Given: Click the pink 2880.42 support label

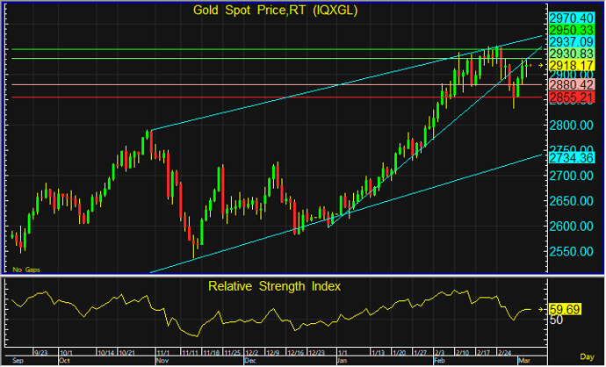Looking at the screenshot, I should tap(574, 84).
